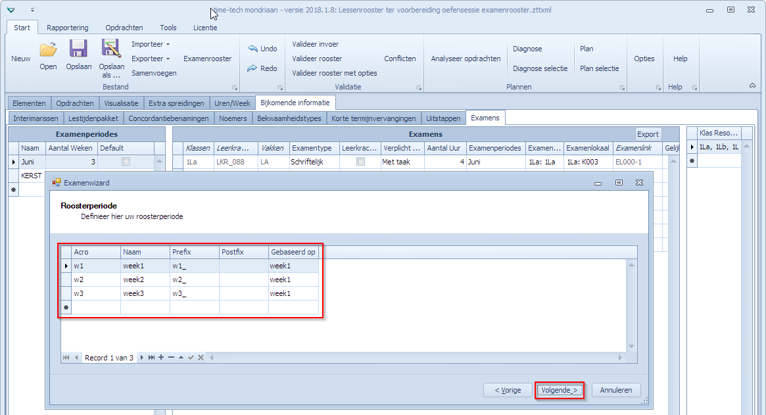Confirm the edit with the checkmark icon
The width and height of the screenshot is (766, 415).
coord(191,357)
